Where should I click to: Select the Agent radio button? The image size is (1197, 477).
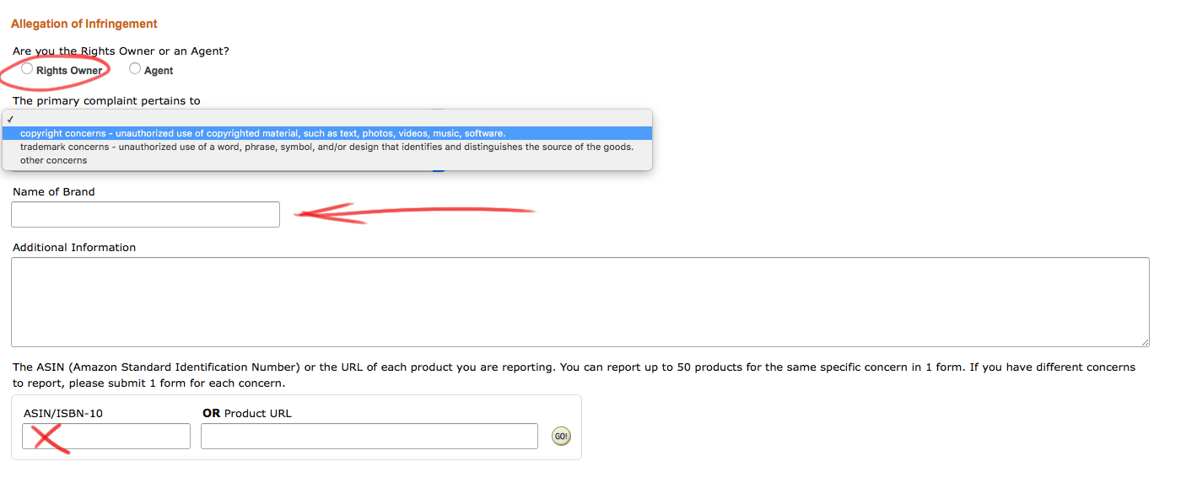(x=135, y=69)
